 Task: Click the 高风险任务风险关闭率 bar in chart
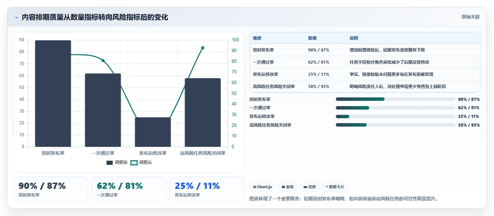click(x=203, y=113)
